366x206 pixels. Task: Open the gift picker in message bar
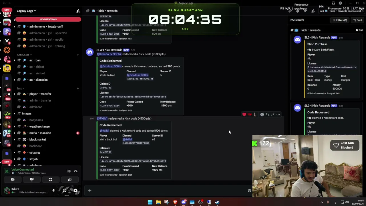pyautogui.click(x=249, y=191)
